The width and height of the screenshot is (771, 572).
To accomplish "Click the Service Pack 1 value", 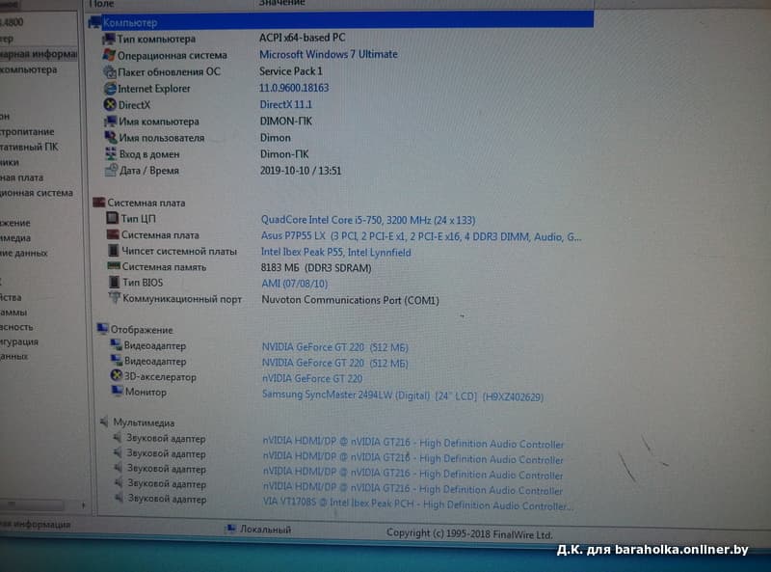I will 291,70.
